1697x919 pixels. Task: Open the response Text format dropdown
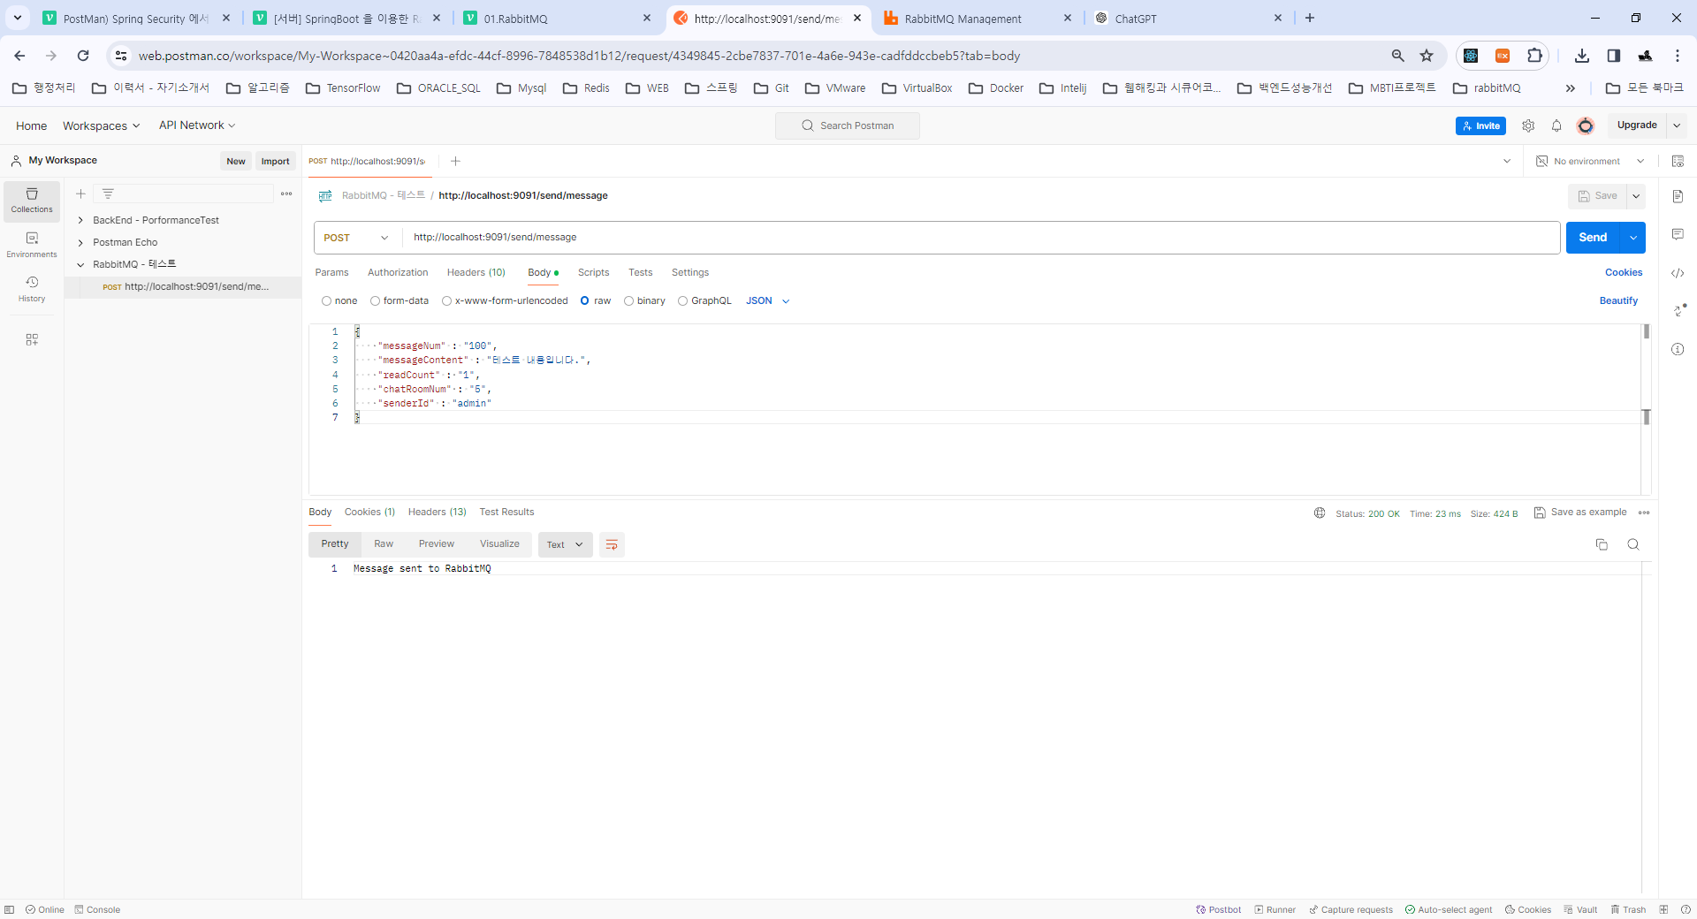tap(565, 544)
